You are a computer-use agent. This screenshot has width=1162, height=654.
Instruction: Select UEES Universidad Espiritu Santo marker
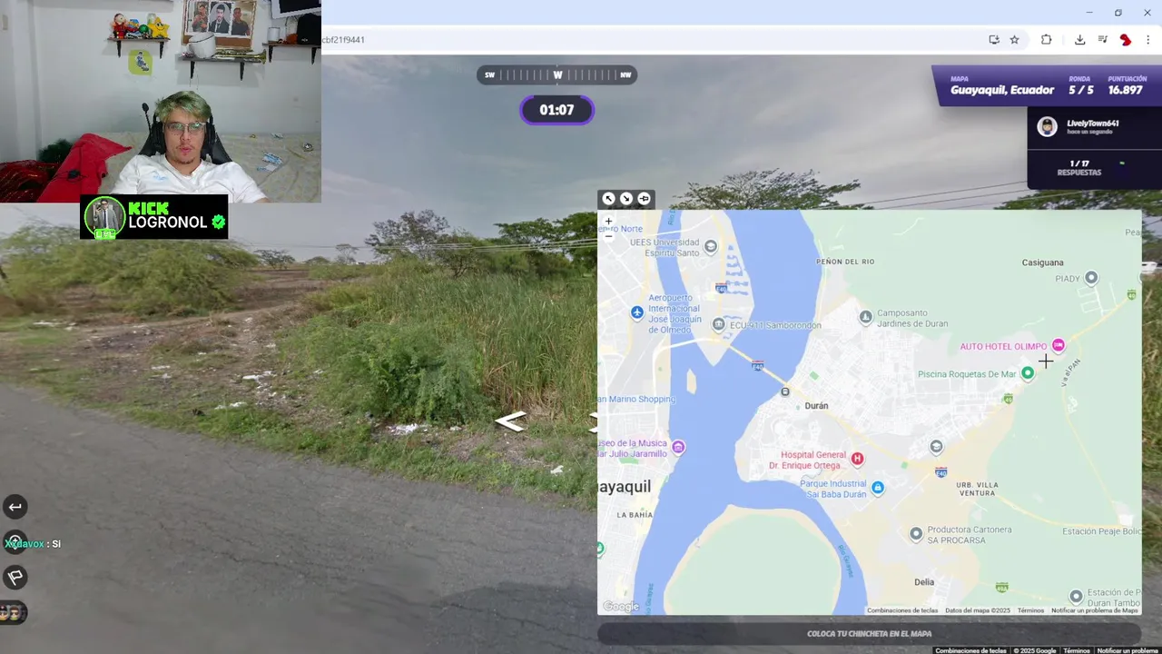pos(711,246)
